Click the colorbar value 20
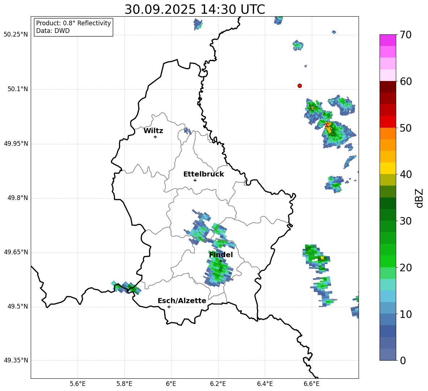Image resolution: width=428 pixels, height=391 pixels. point(406,267)
